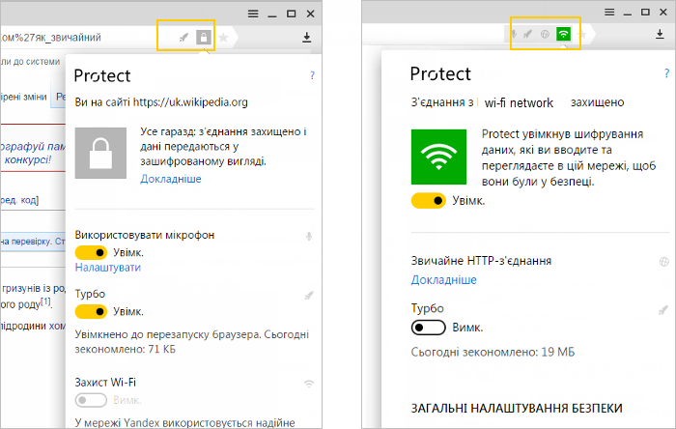Click rocket icon beside Турбо in right popup

coord(663,310)
